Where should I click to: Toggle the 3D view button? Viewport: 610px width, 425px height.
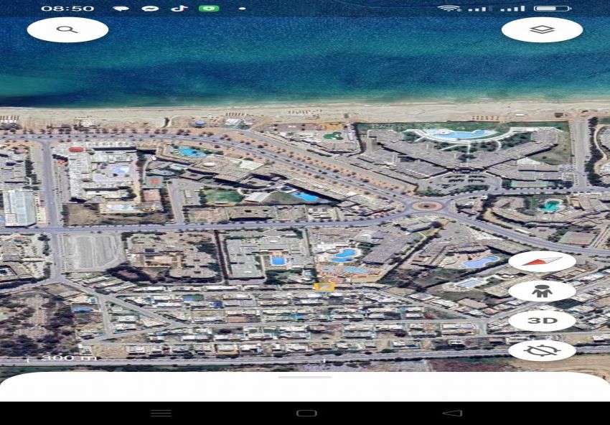pos(542,320)
